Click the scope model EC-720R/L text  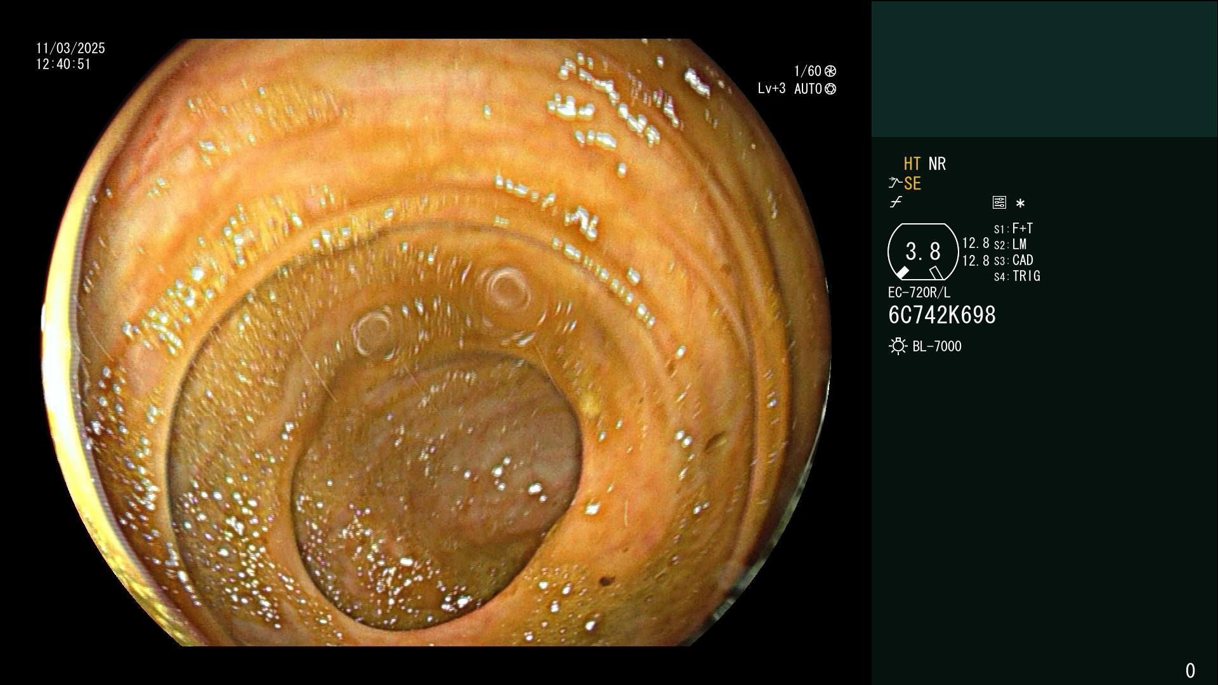click(919, 292)
